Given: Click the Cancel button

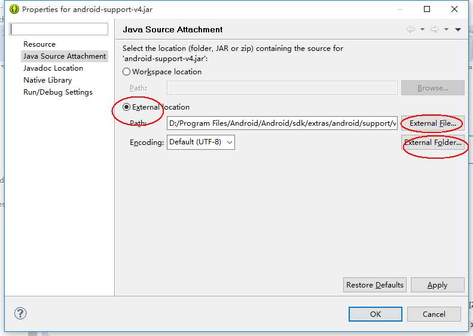Looking at the screenshot, I should click(x=434, y=314).
